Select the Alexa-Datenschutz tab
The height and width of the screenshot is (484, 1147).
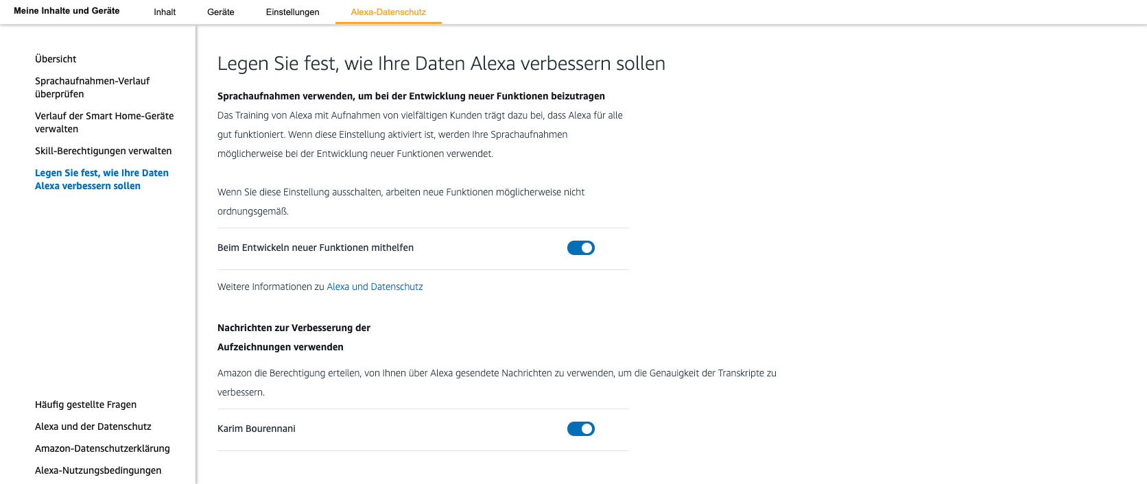[388, 12]
